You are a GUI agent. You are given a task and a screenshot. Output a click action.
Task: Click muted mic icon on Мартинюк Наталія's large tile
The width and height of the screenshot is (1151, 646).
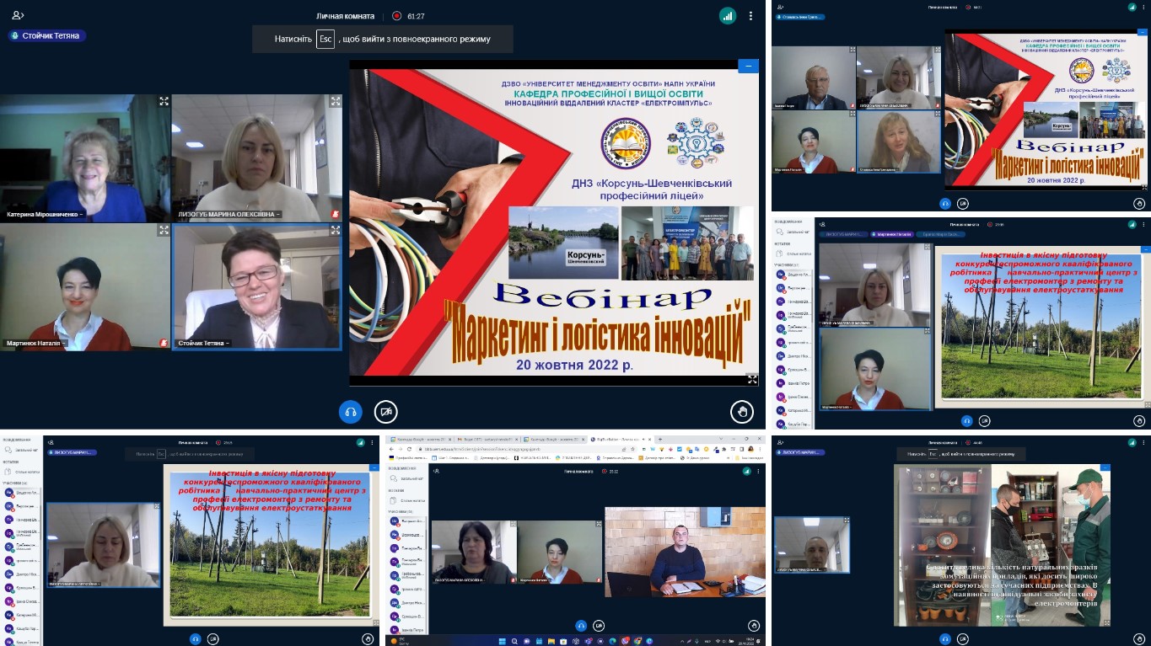(164, 343)
